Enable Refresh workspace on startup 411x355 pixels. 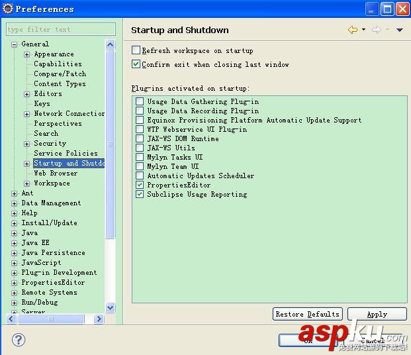(136, 50)
